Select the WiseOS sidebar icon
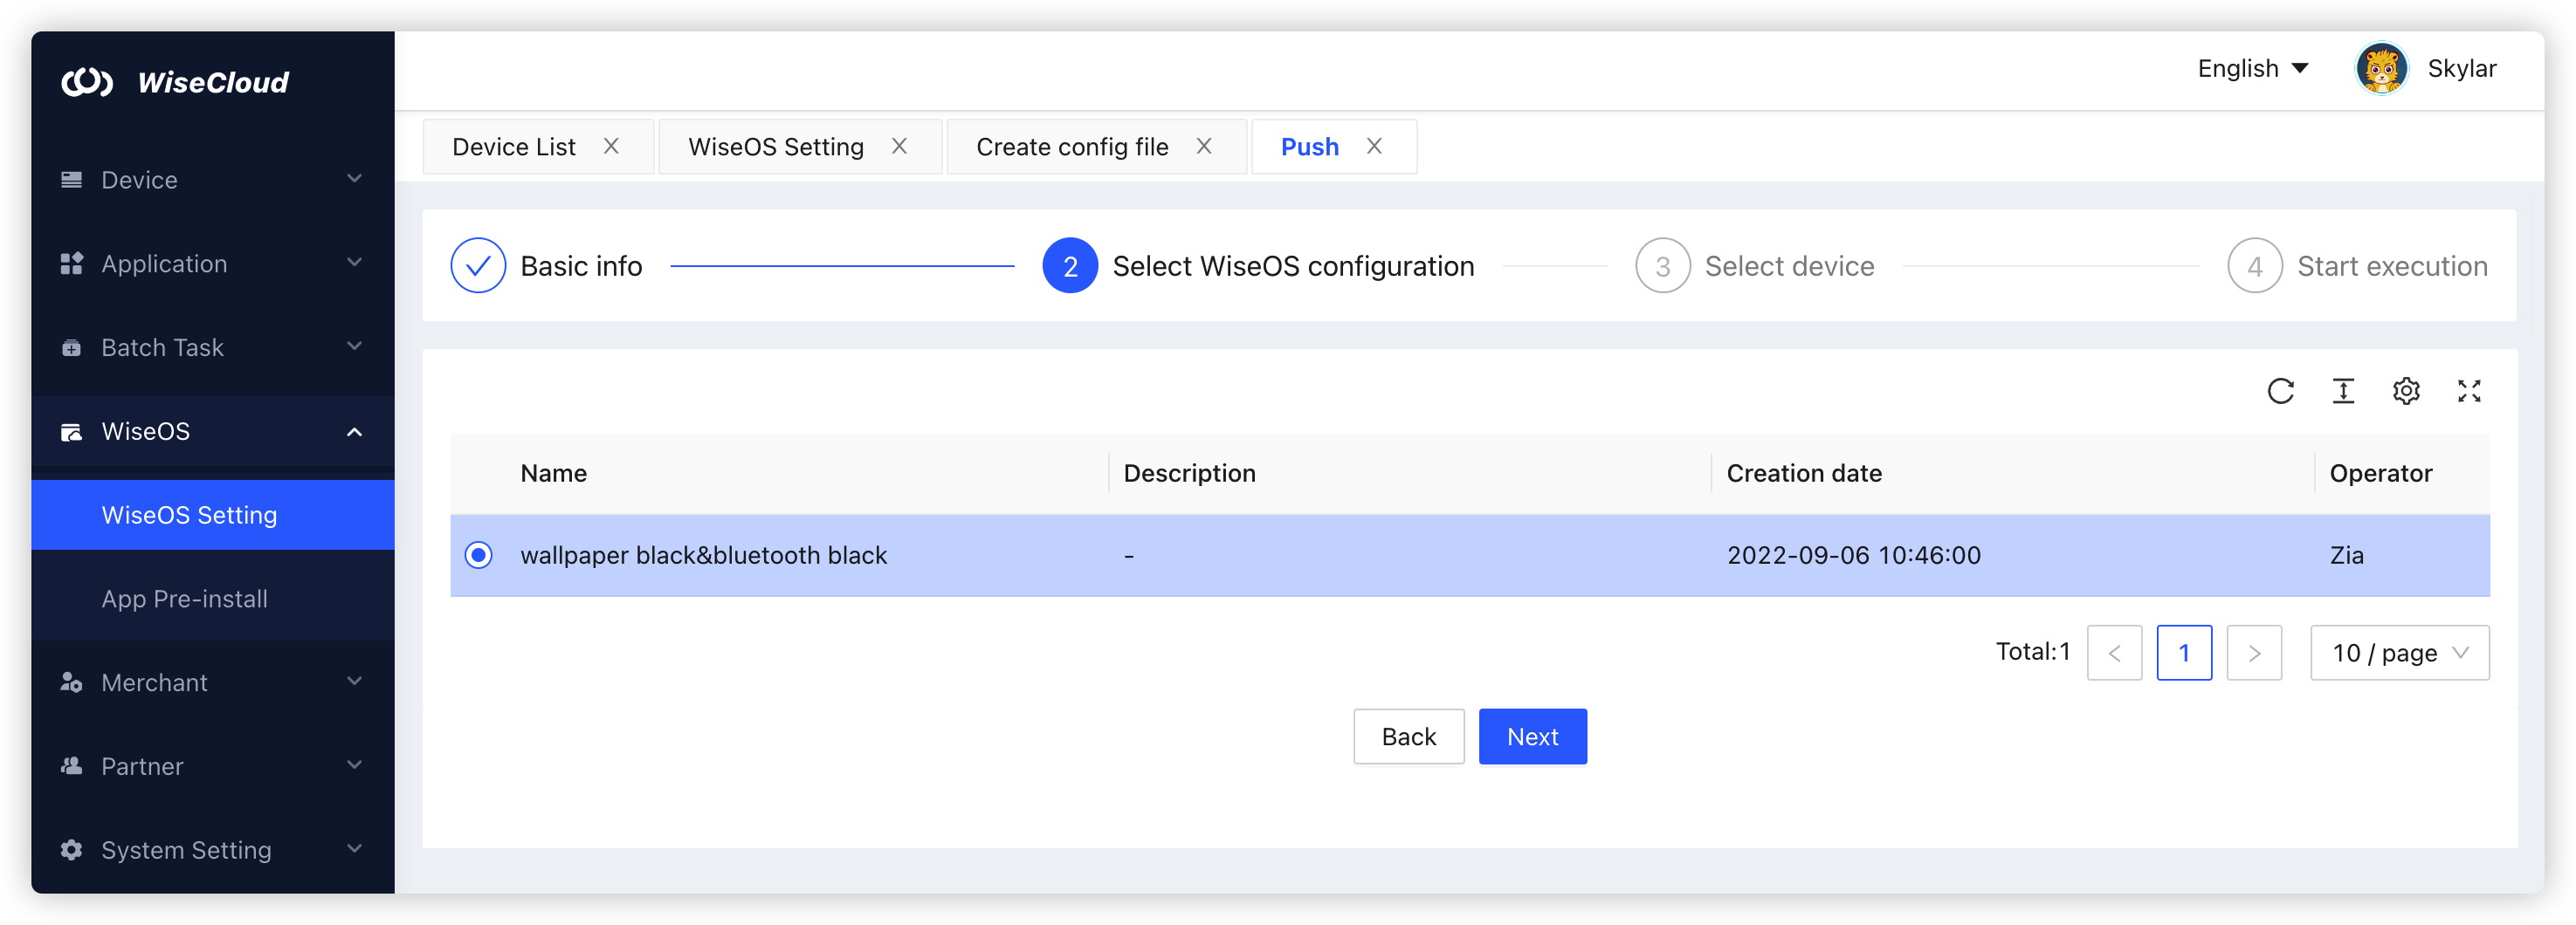This screenshot has width=2576, height=925. [70, 430]
